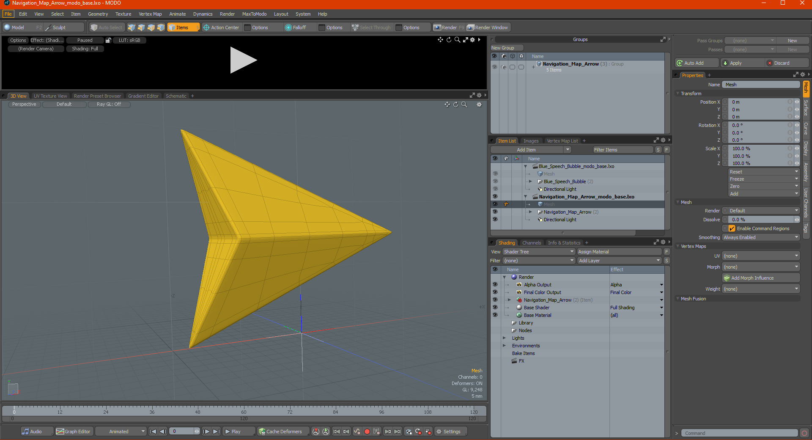
Task: Open Mesh Render Default dropdown
Action: (764, 211)
